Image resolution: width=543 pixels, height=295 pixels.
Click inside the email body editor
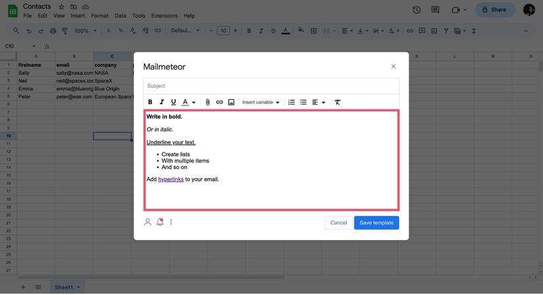(271, 160)
